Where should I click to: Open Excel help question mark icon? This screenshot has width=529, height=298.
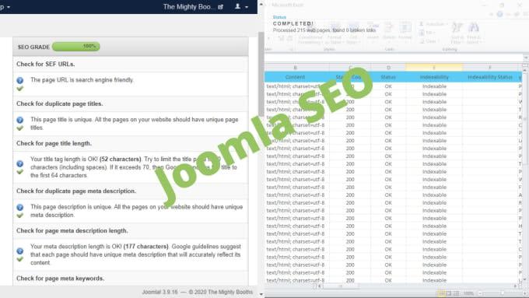coord(499,14)
